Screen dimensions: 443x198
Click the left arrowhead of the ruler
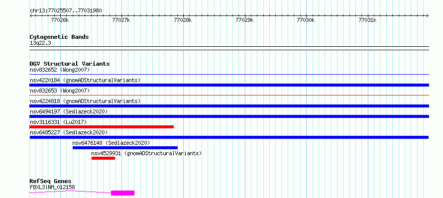click(x=31, y=15)
